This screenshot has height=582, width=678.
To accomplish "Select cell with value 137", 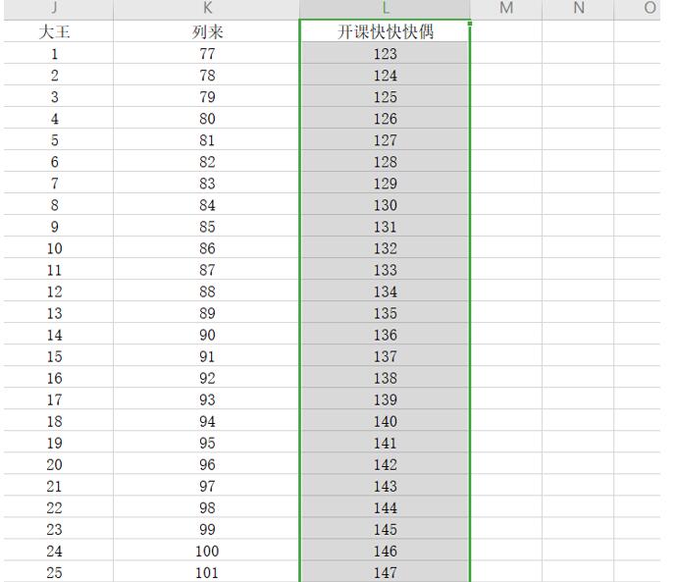I will [385, 356].
